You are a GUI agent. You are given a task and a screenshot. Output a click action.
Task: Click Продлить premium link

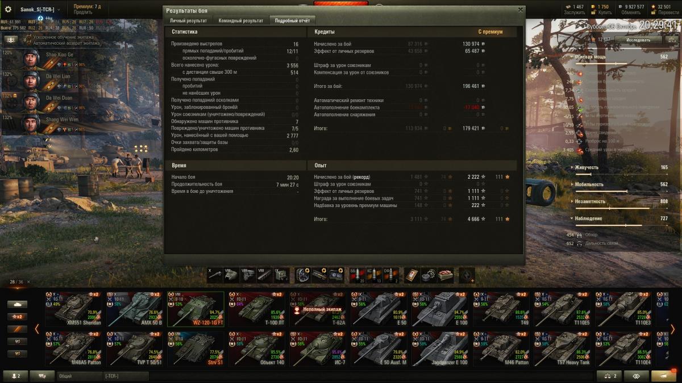(83, 12)
